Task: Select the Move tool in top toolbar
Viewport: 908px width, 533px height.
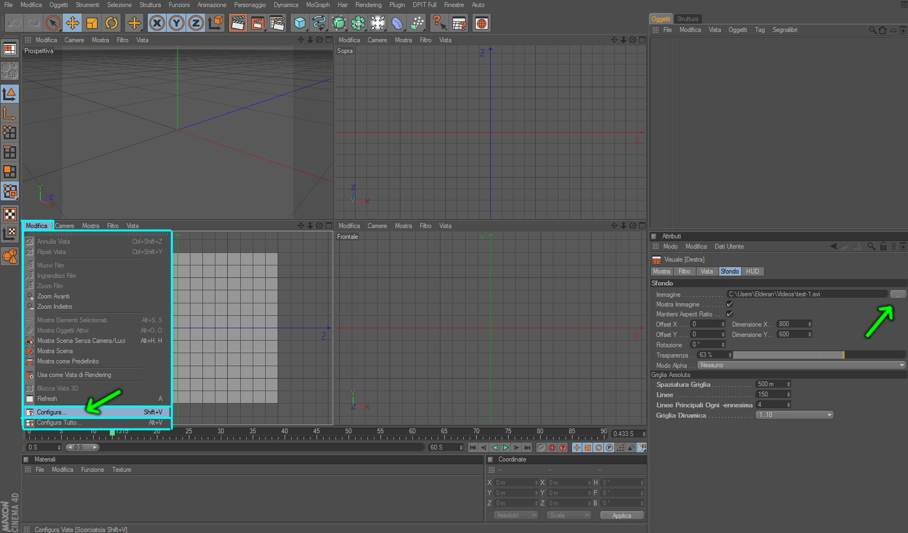Action: click(x=73, y=23)
